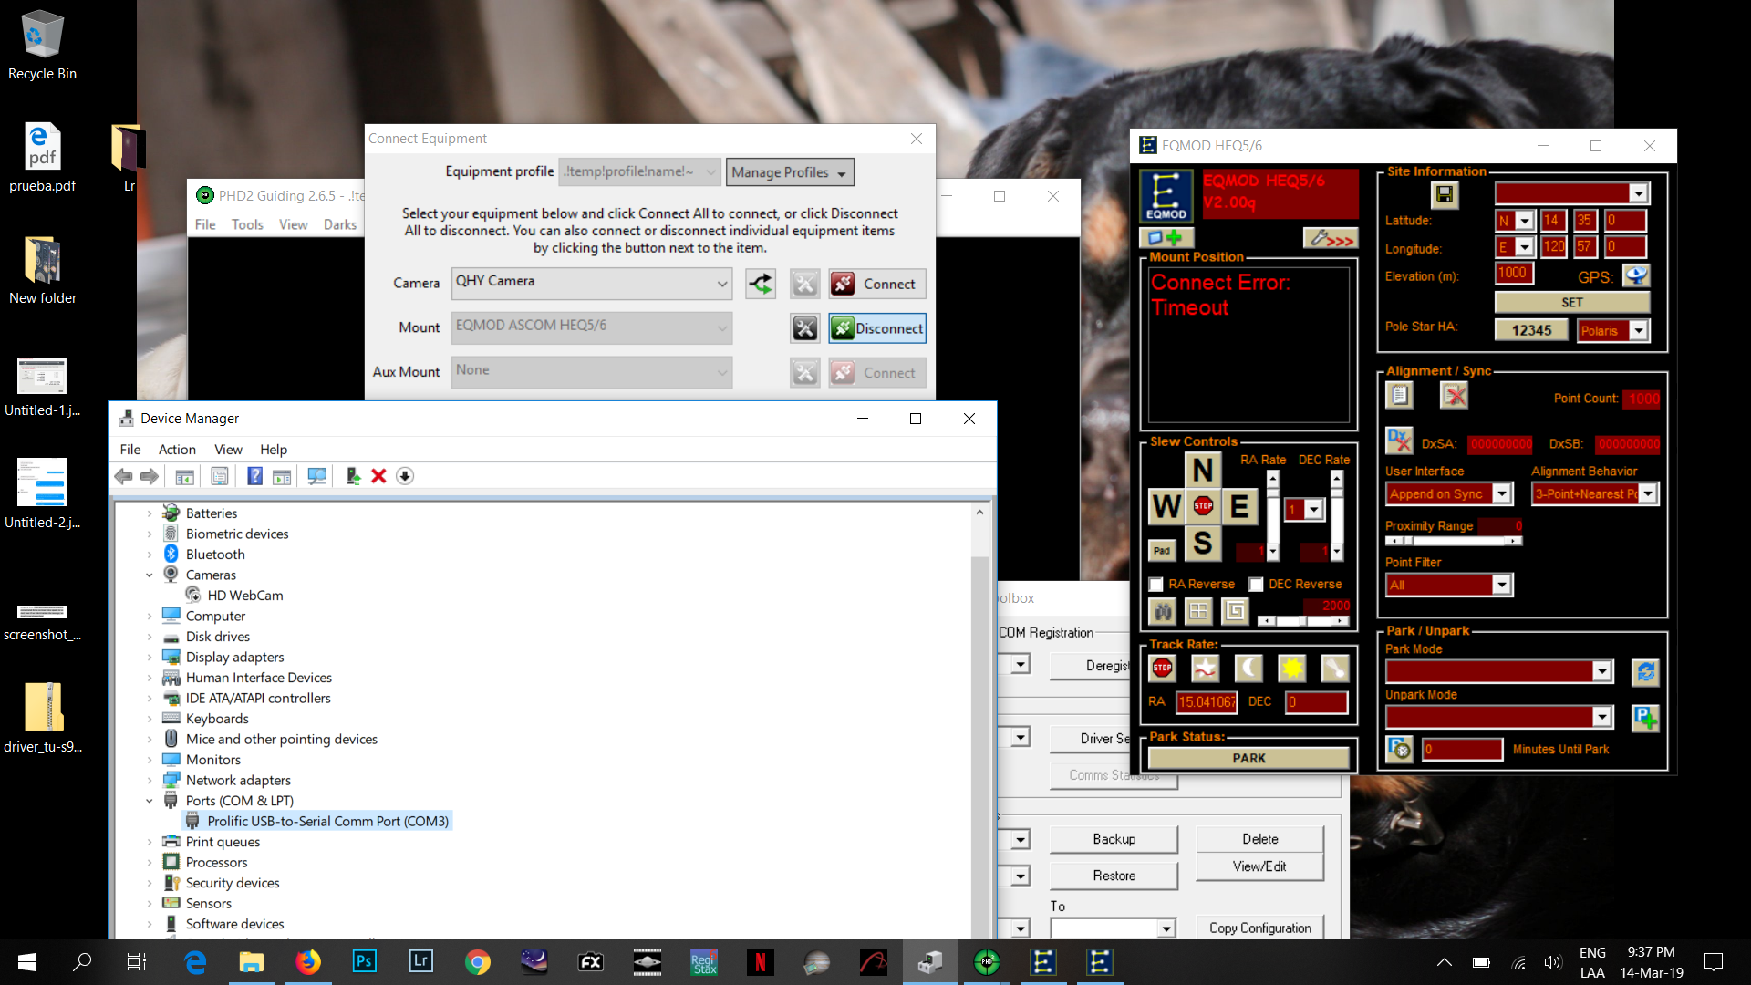This screenshot has height=985, width=1751.
Task: Click mount setup wrench button next to Disconnect
Action: point(805,328)
